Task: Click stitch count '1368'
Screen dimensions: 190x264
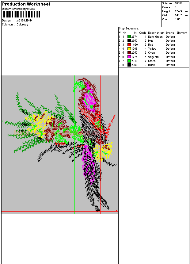Action: point(135,49)
